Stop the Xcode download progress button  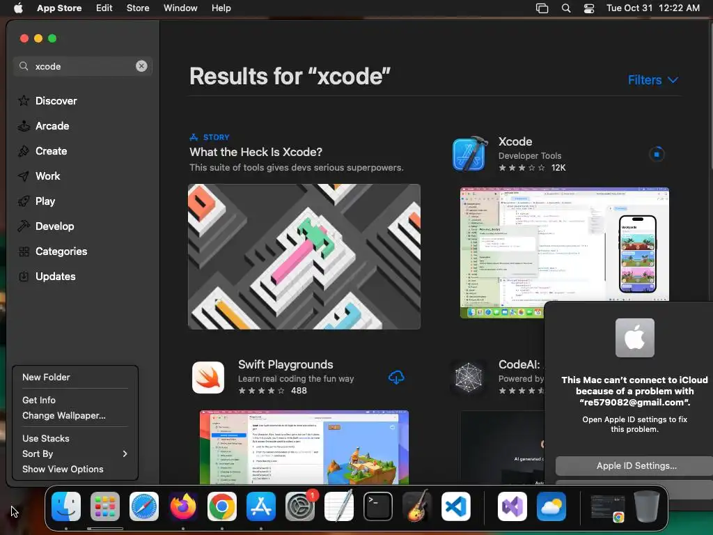click(657, 154)
